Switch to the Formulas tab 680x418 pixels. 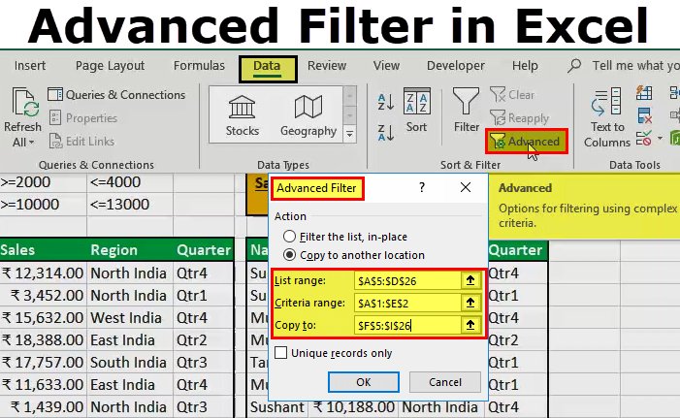click(x=199, y=66)
